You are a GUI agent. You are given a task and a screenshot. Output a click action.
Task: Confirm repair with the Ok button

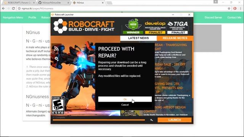(x=125, y=99)
